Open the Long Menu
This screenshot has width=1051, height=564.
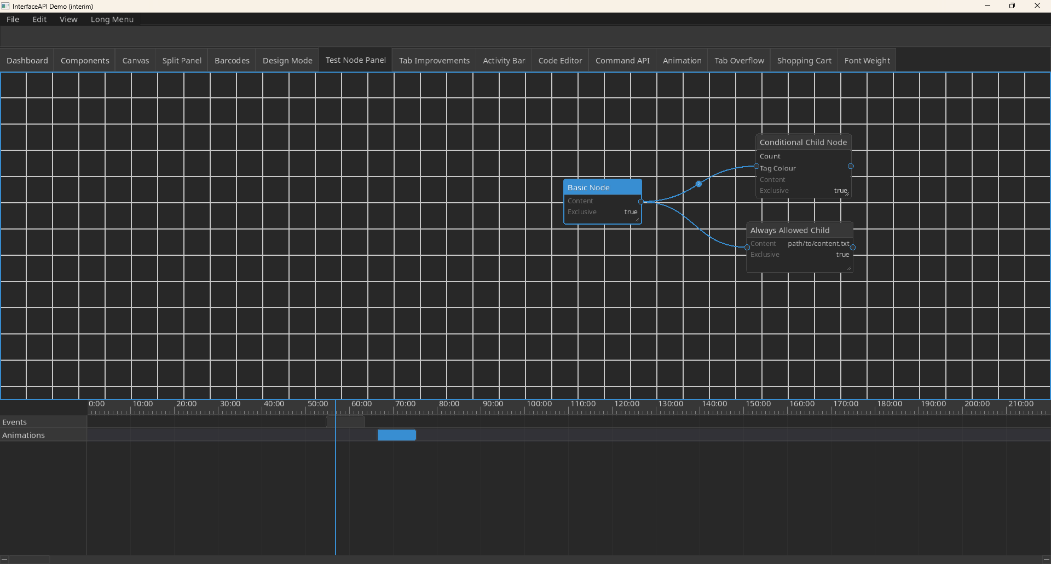pos(112,19)
